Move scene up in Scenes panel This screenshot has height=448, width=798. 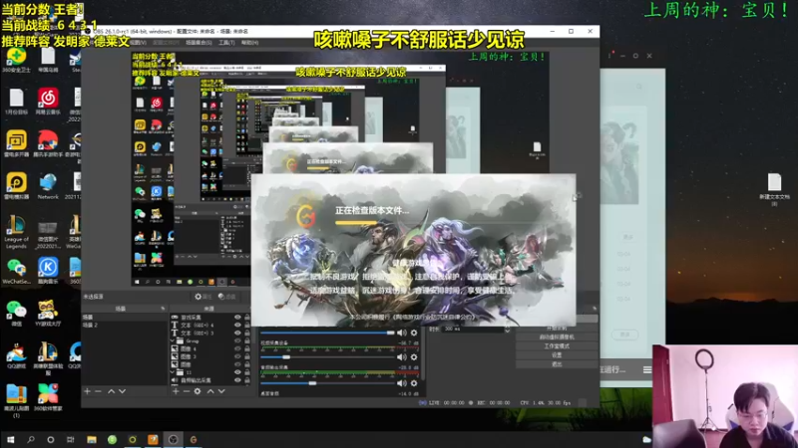pos(111,391)
